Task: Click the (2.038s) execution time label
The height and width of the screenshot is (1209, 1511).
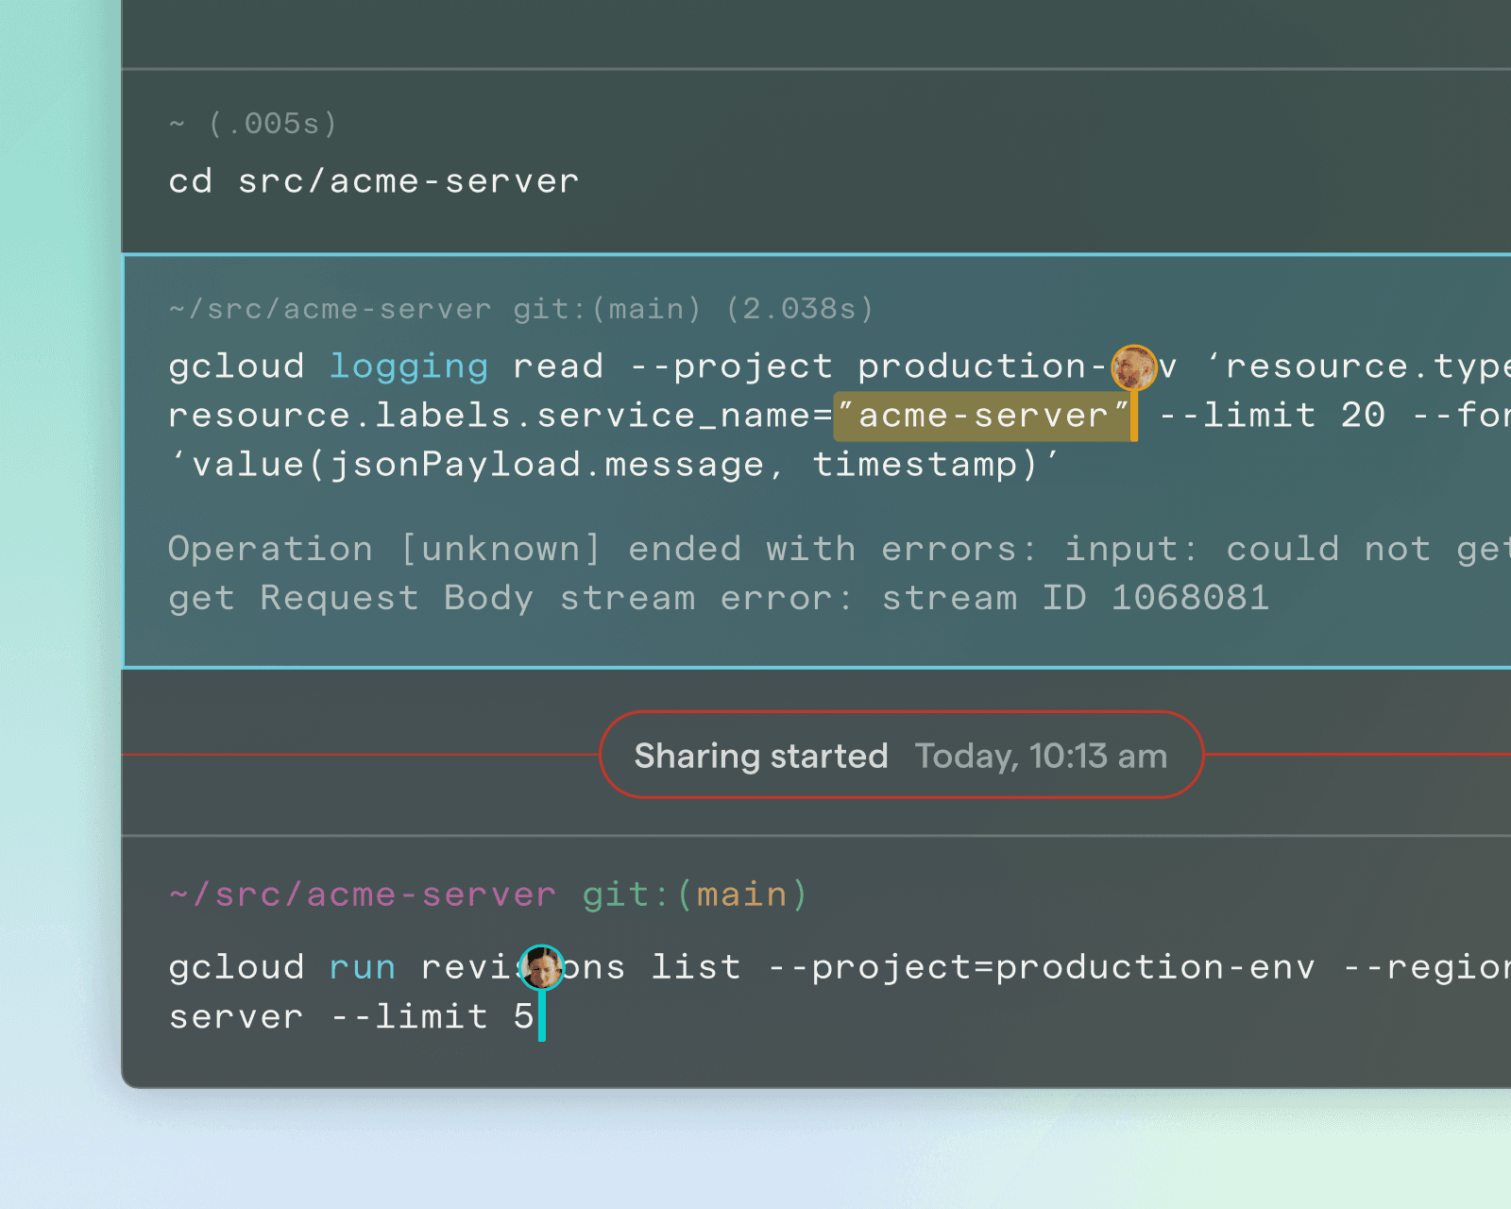Action: [800, 308]
